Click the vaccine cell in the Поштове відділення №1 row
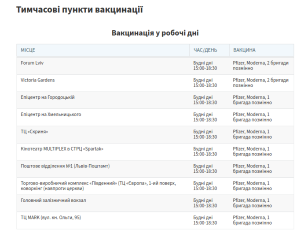 pyautogui.click(x=261, y=169)
